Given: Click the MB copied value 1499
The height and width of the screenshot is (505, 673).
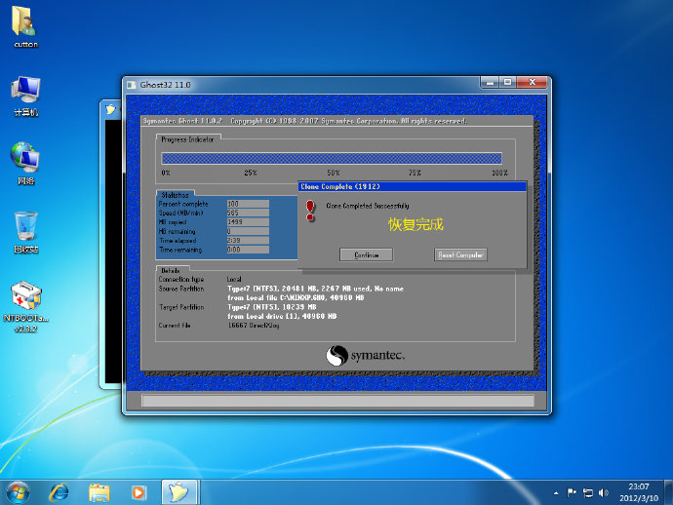Looking at the screenshot, I should pyautogui.click(x=248, y=222).
